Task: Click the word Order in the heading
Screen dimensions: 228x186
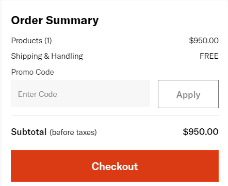Action: tap(27, 20)
